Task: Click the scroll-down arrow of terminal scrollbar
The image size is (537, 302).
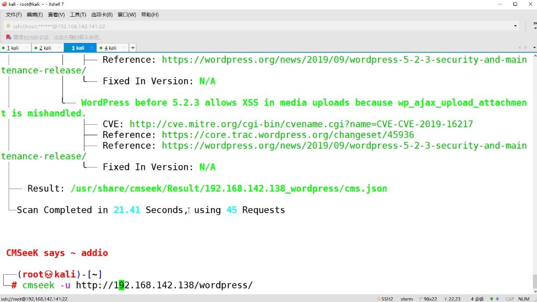Action: 534,292
